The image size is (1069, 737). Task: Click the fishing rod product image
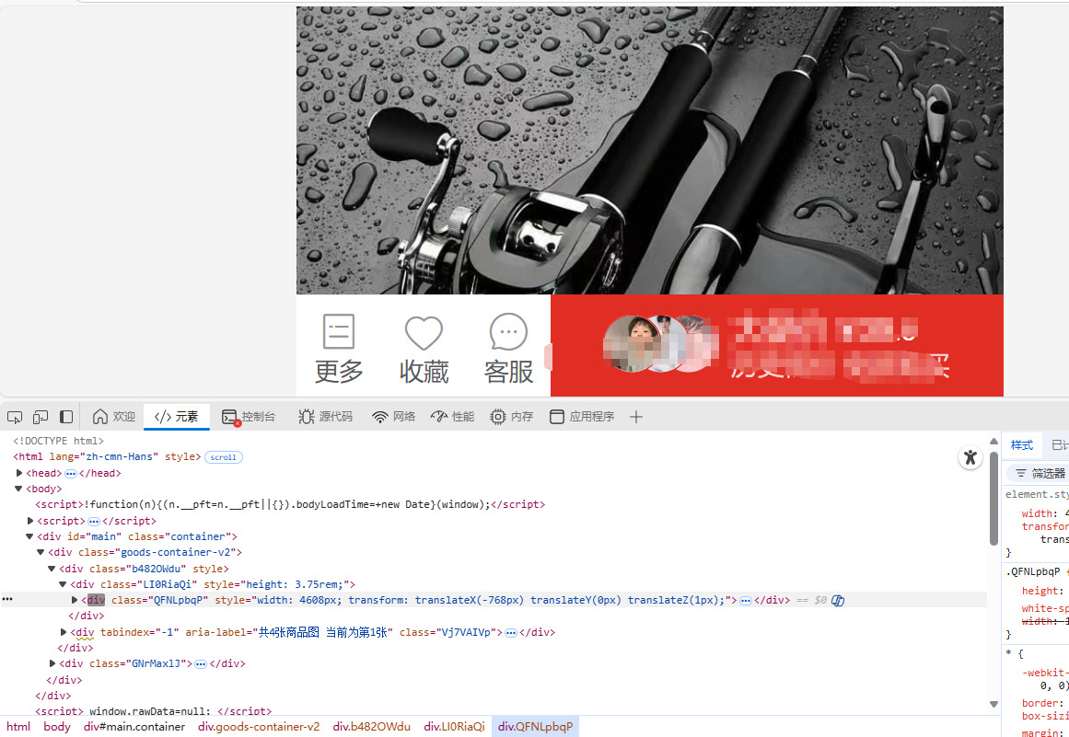(x=650, y=151)
